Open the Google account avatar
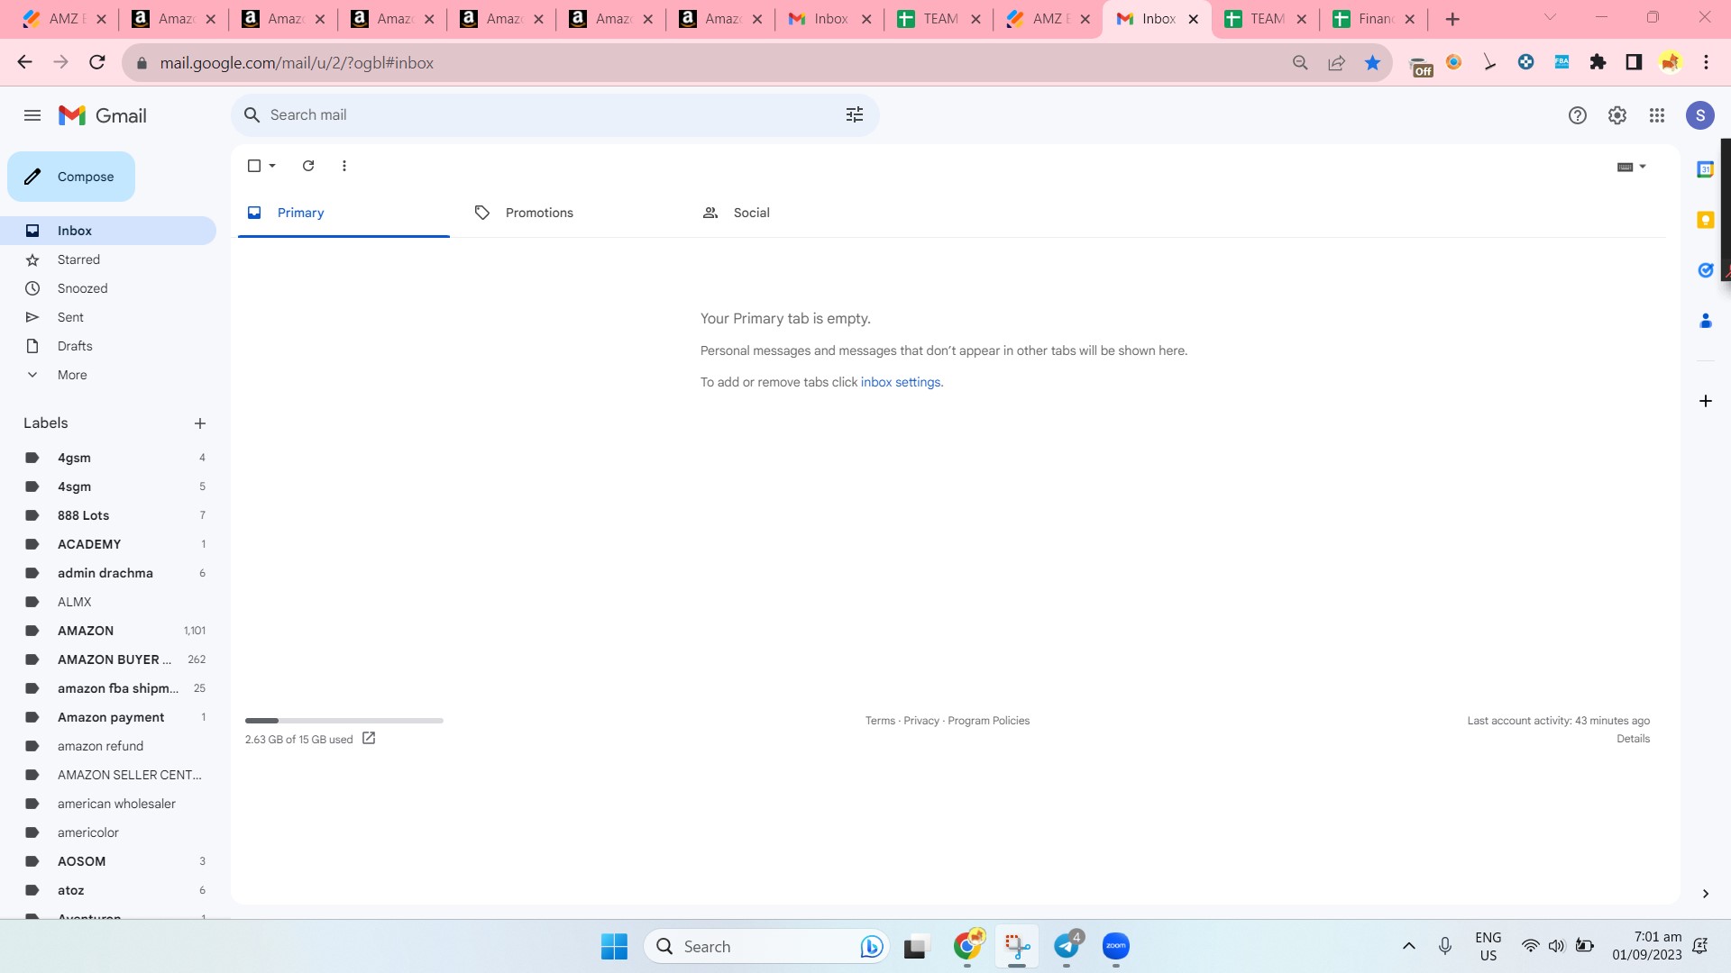The height and width of the screenshot is (973, 1731). pos(1699,115)
